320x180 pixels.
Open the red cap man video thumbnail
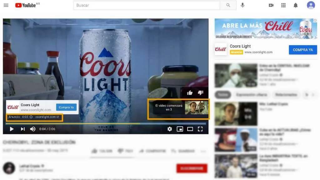pyautogui.click(x=236, y=140)
